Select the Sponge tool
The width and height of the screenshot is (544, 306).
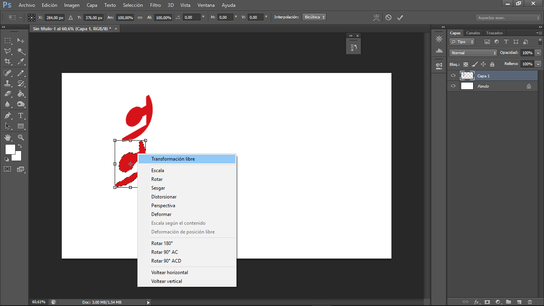[21, 104]
